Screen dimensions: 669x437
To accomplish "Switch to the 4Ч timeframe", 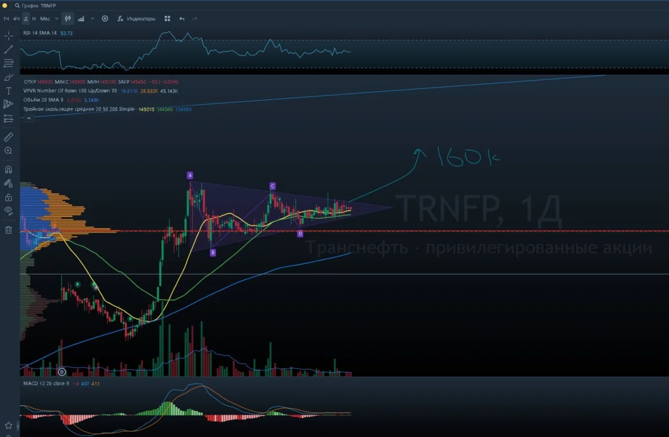I will 16,19.
